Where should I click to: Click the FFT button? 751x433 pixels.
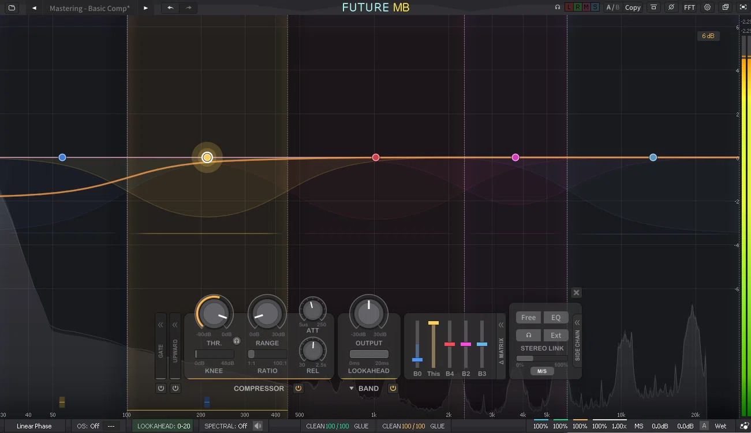689,7
